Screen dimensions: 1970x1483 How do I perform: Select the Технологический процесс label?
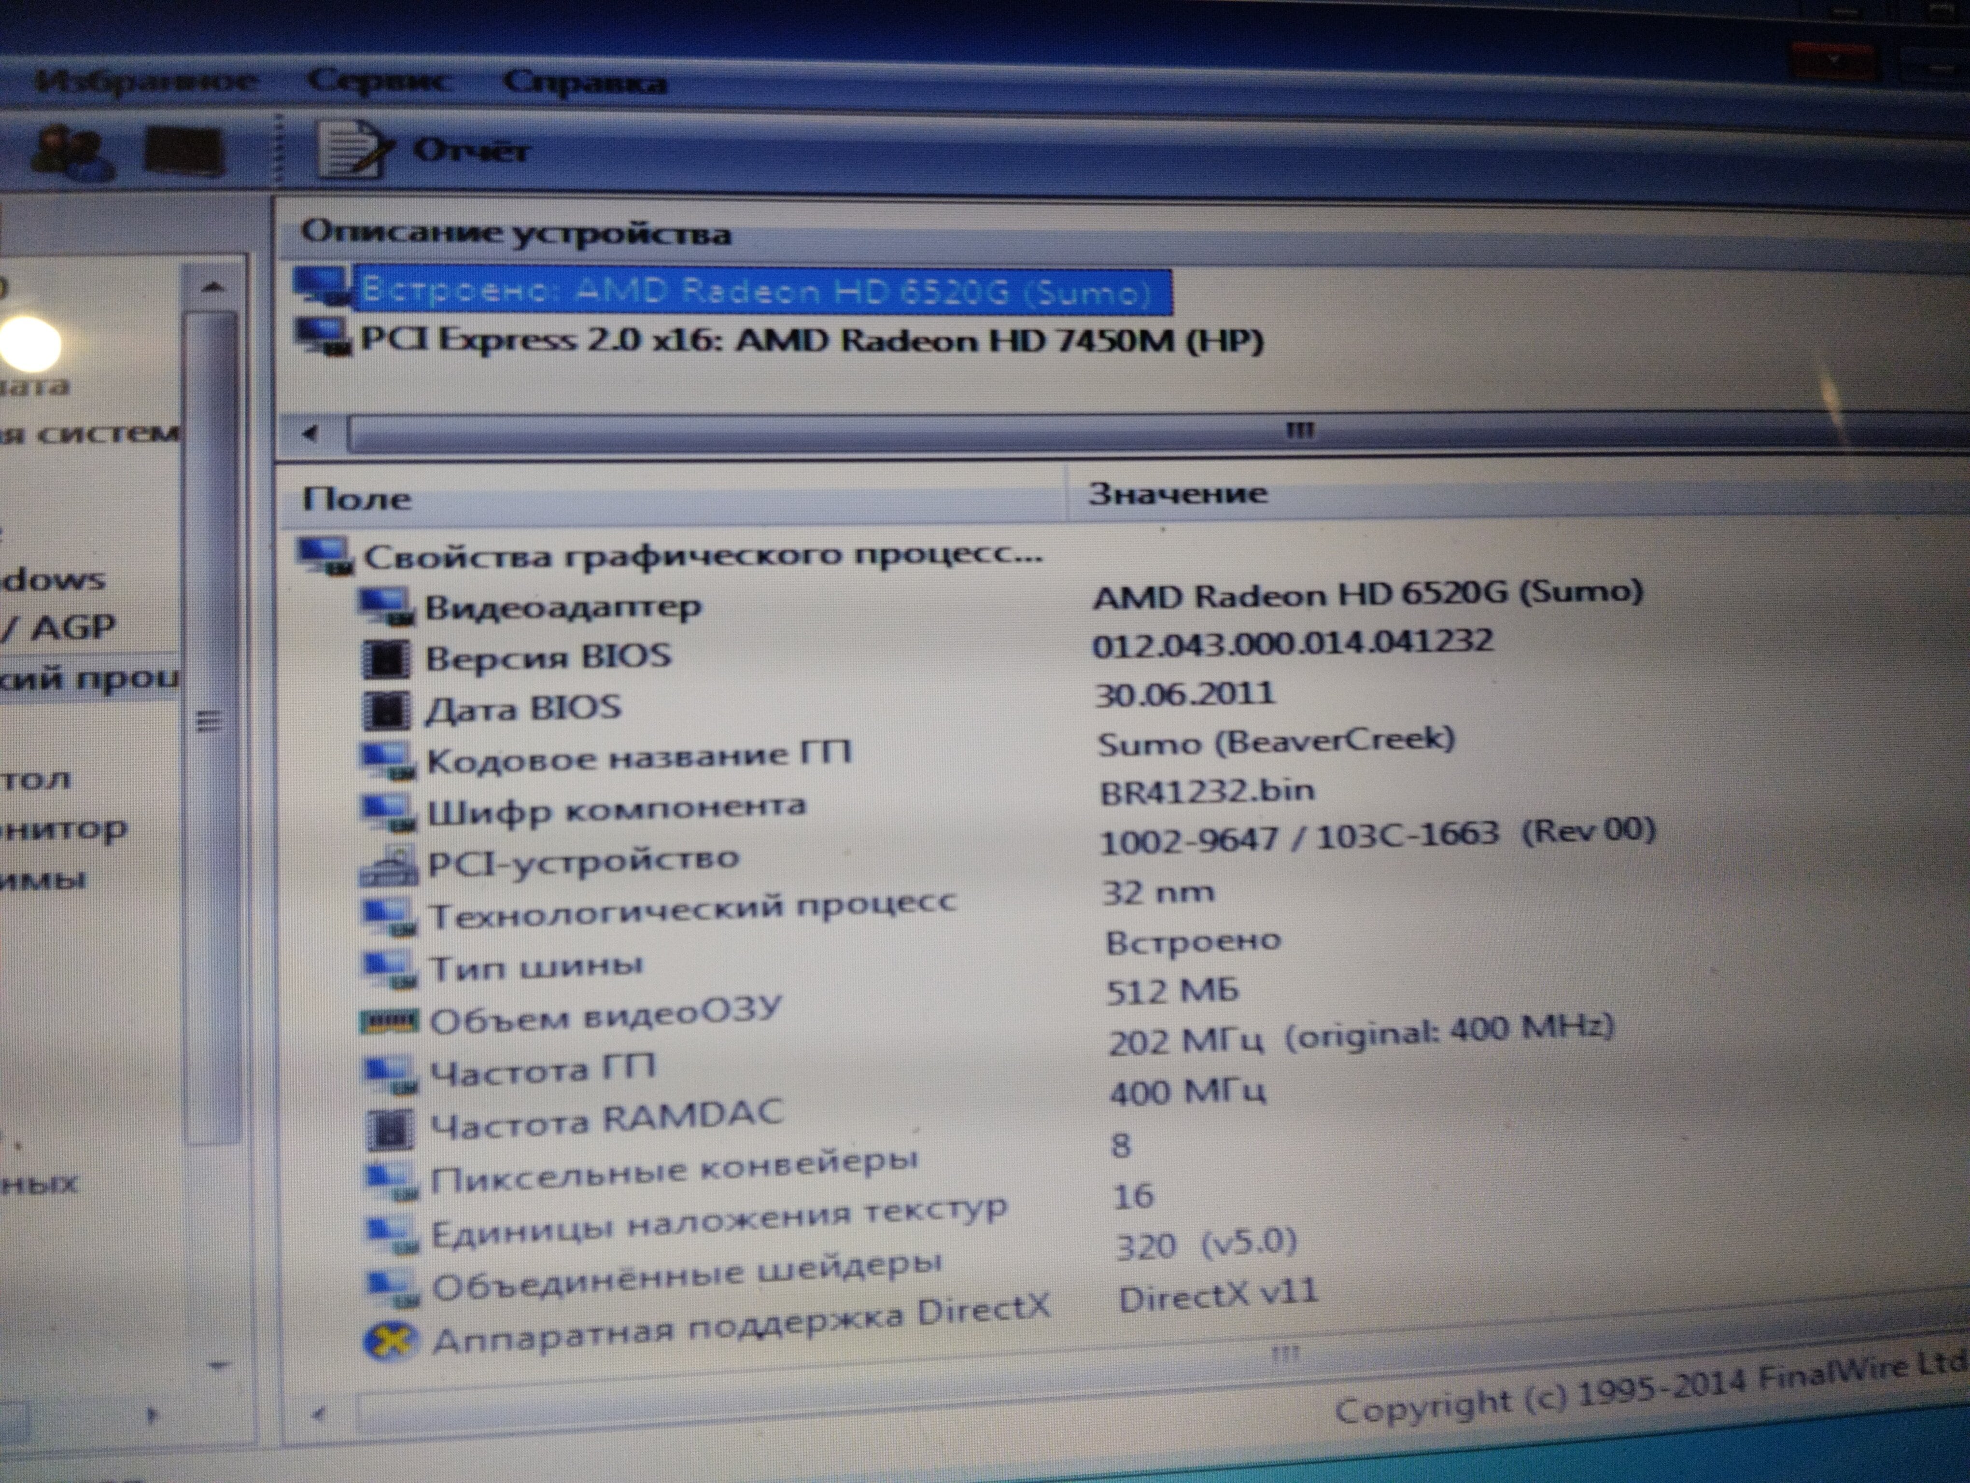[x=693, y=910]
